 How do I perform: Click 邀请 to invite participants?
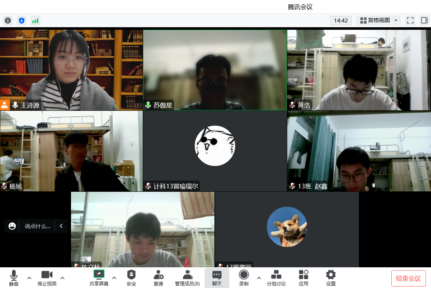(158, 278)
